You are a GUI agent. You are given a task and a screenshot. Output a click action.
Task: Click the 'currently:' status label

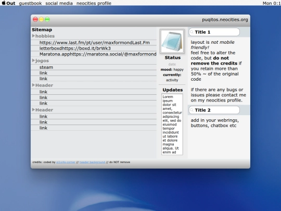[172, 75]
